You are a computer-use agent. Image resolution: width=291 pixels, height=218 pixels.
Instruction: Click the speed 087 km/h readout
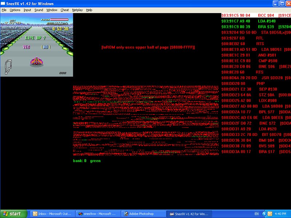(57, 23)
